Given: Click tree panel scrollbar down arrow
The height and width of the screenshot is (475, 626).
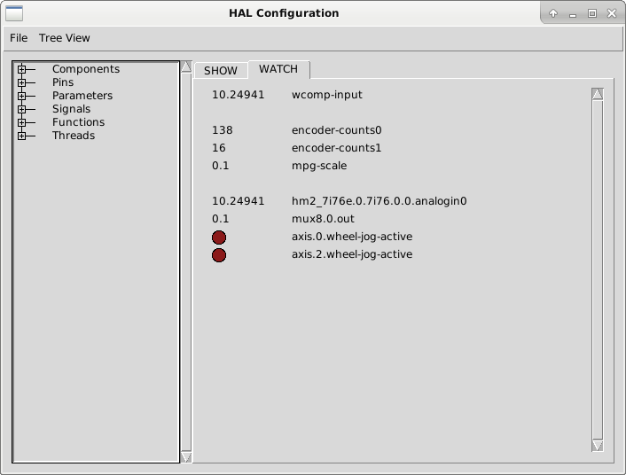Looking at the screenshot, I should coord(186,456).
